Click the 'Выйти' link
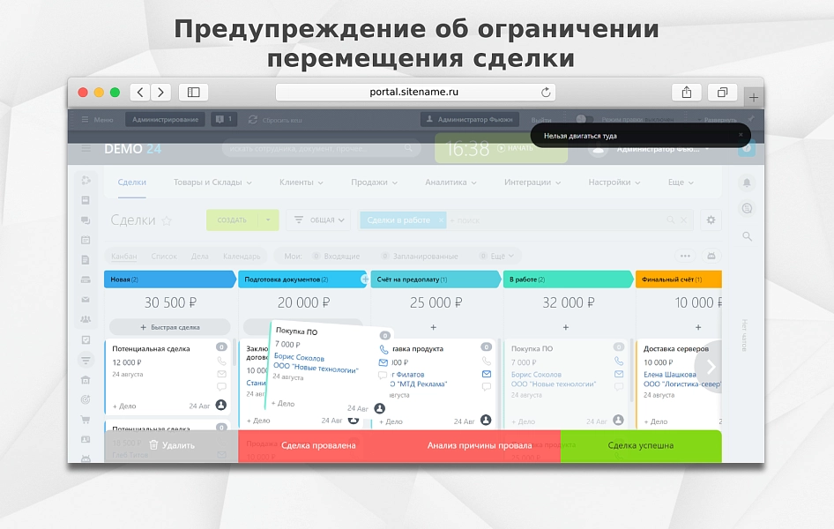The image size is (834, 529). [x=541, y=120]
